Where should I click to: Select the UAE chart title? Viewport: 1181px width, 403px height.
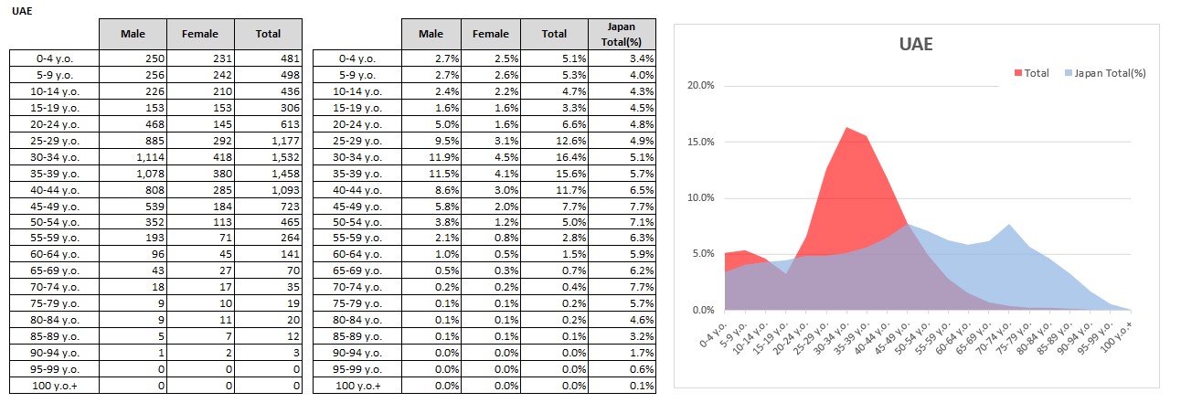coord(917,45)
